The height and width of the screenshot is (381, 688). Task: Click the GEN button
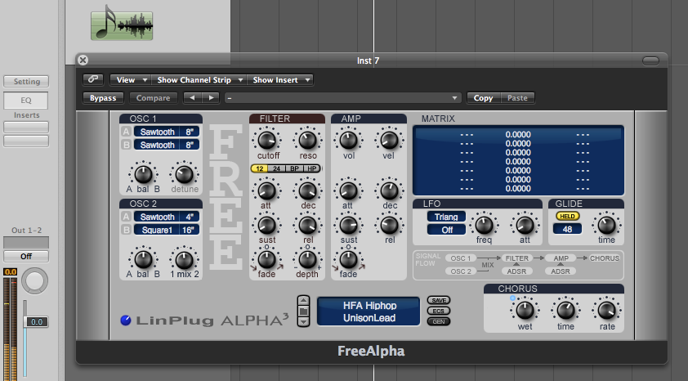point(439,321)
